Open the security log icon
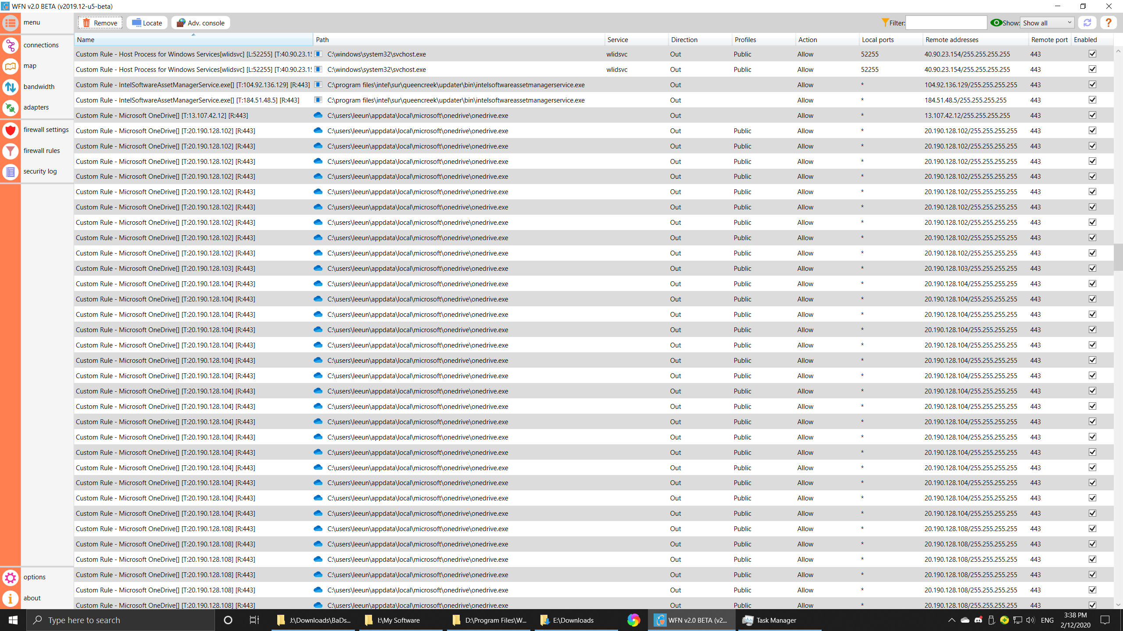1123x631 pixels. pos(11,172)
